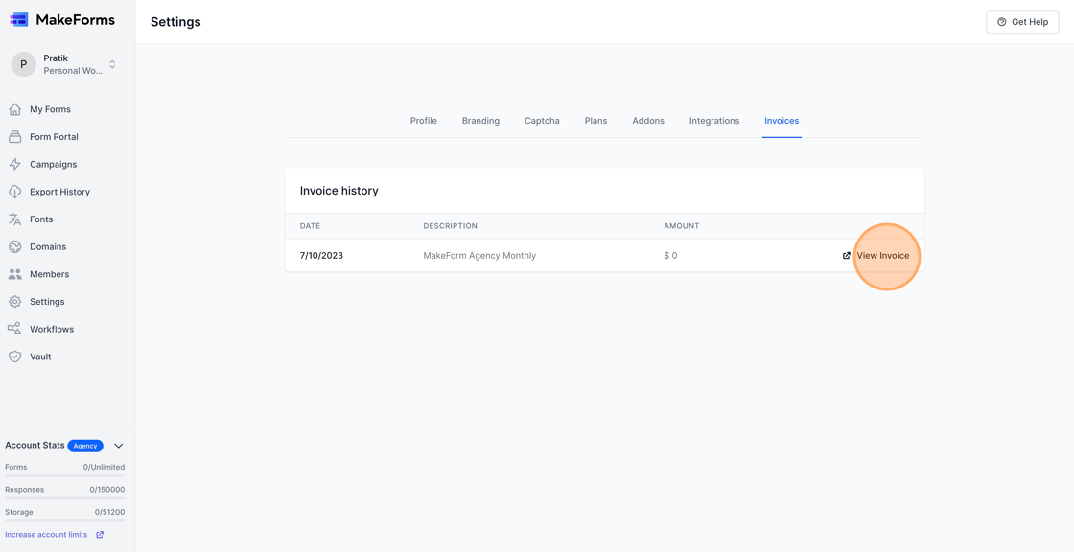Image resolution: width=1074 pixels, height=552 pixels.
Task: Click the Domains globe icon
Action: tap(14, 246)
